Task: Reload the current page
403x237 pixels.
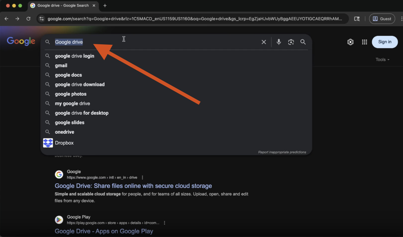Action: pos(28,19)
